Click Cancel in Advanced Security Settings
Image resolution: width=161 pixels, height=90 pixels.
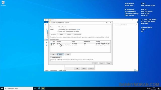coord(102,63)
